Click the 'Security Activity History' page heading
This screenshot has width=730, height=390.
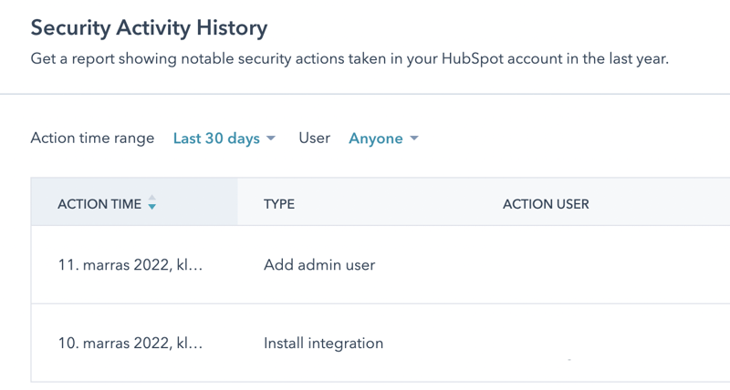pyautogui.click(x=149, y=27)
